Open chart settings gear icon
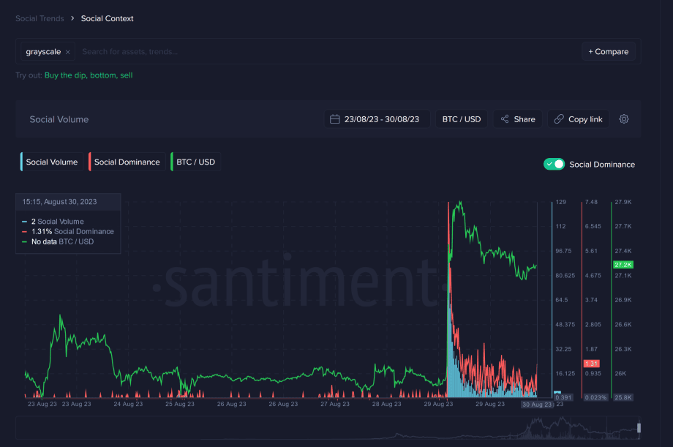The height and width of the screenshot is (447, 673). point(624,119)
